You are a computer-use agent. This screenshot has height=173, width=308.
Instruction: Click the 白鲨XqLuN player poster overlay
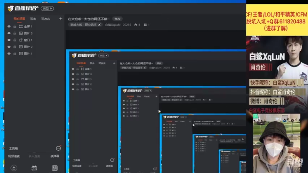[277, 75]
